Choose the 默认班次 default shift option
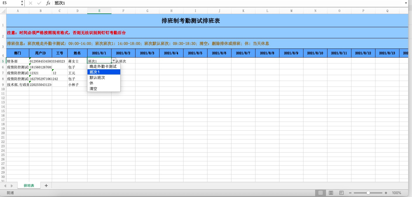Image resolution: width=412 pixels, height=197 pixels. click(97, 77)
